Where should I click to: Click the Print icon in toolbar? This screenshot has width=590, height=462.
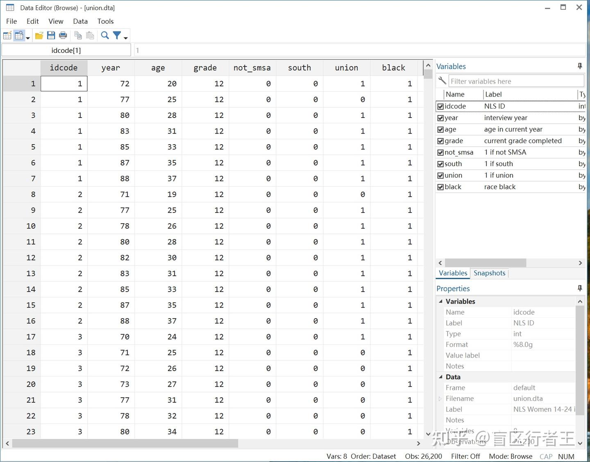tap(63, 36)
